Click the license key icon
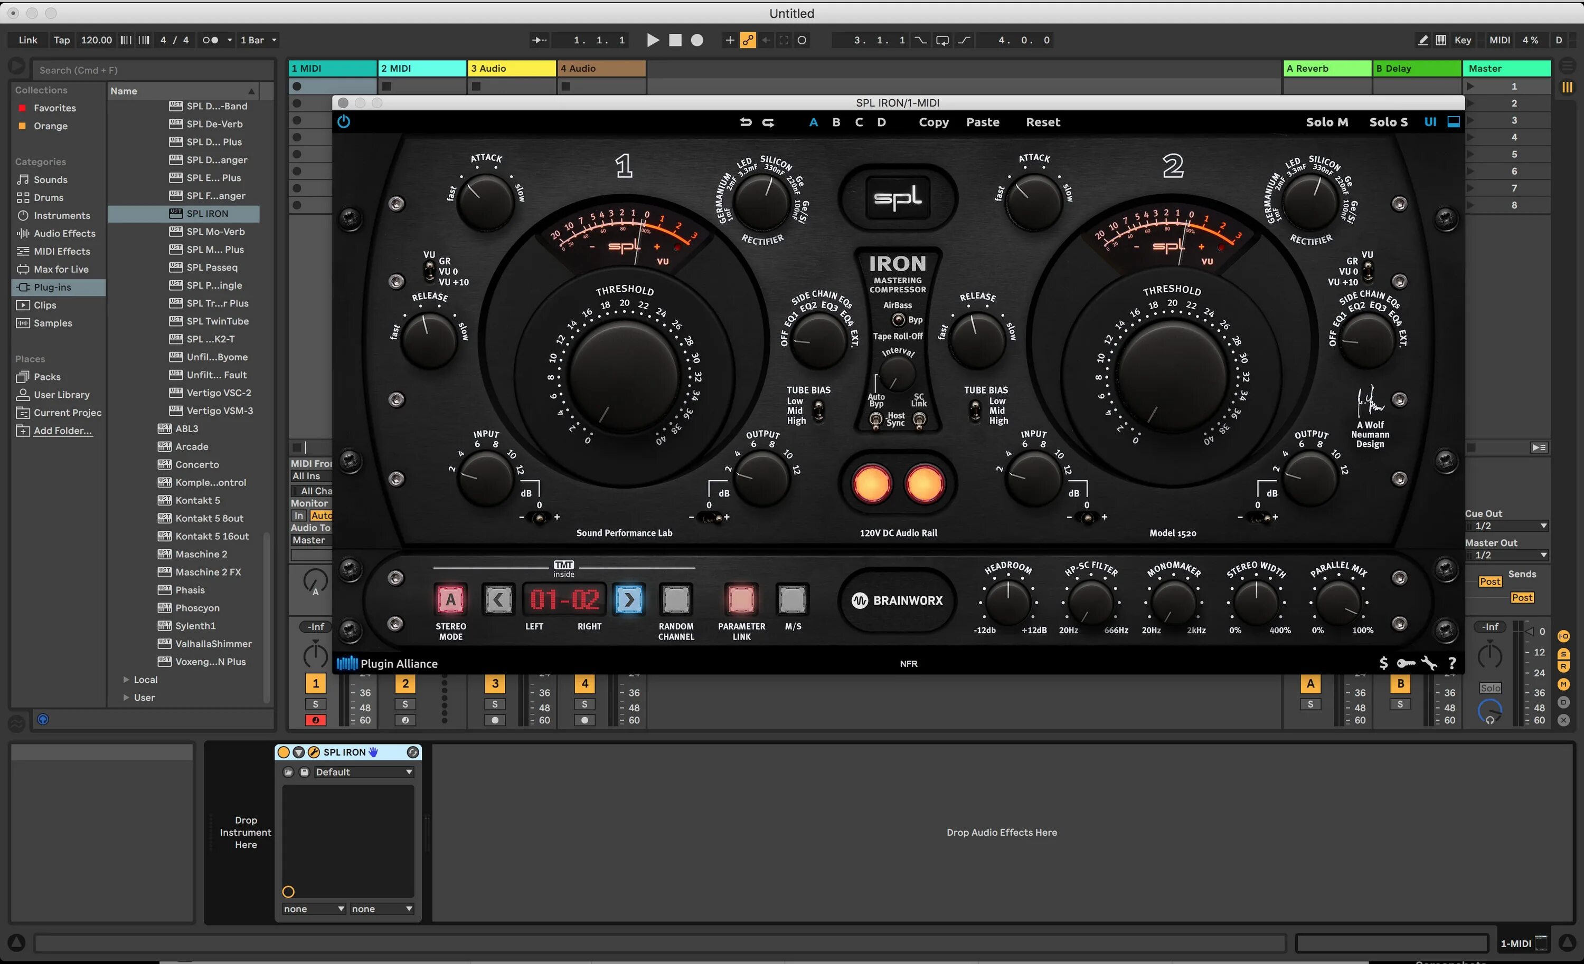 click(x=1406, y=663)
